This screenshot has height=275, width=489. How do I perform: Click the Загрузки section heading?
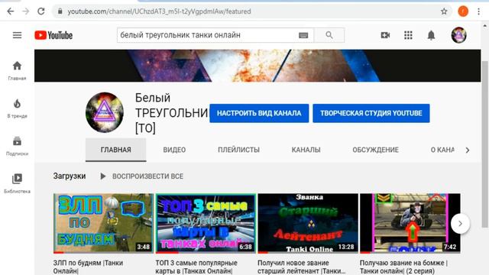coord(70,176)
